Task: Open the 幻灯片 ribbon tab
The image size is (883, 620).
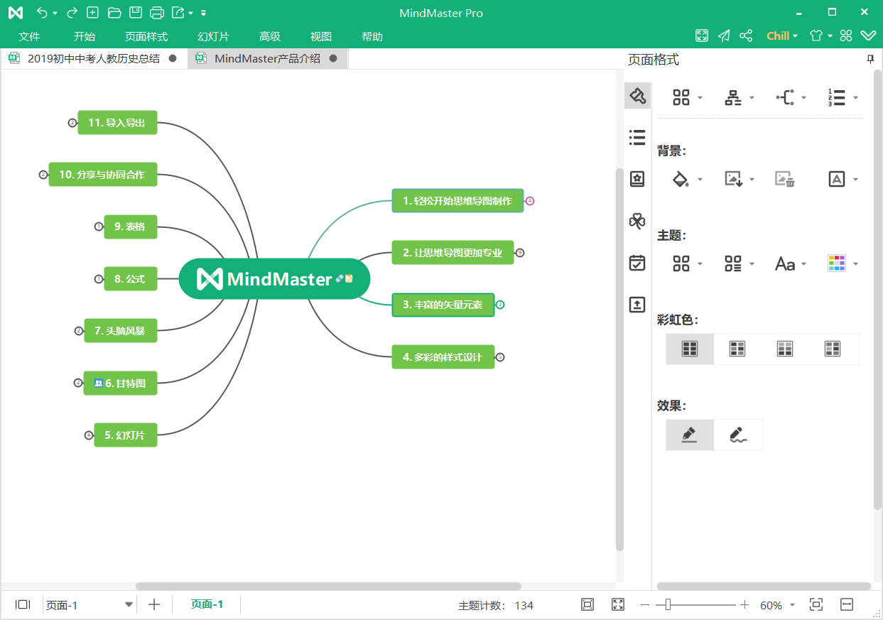Action: tap(213, 36)
